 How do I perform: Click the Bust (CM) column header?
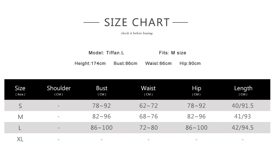[102, 90]
